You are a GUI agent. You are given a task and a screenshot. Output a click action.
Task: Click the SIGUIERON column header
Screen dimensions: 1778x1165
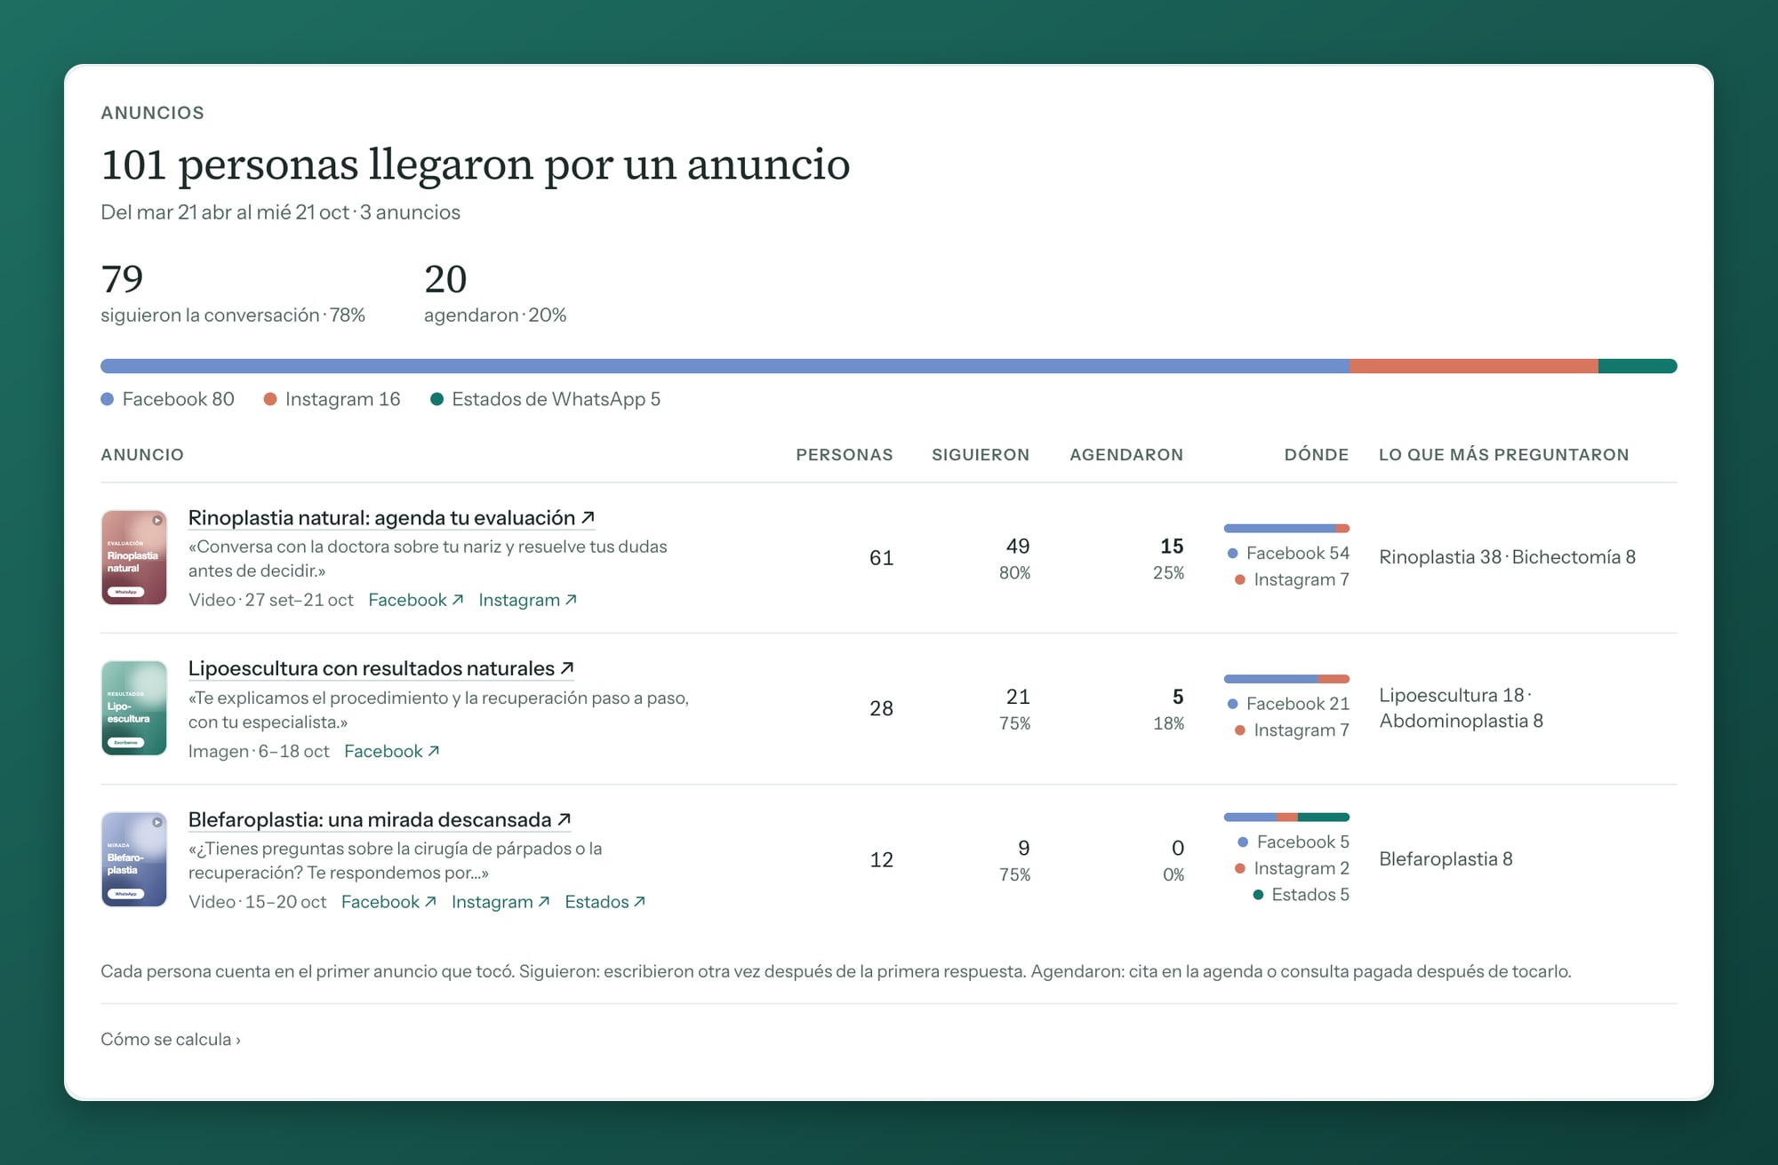click(981, 455)
